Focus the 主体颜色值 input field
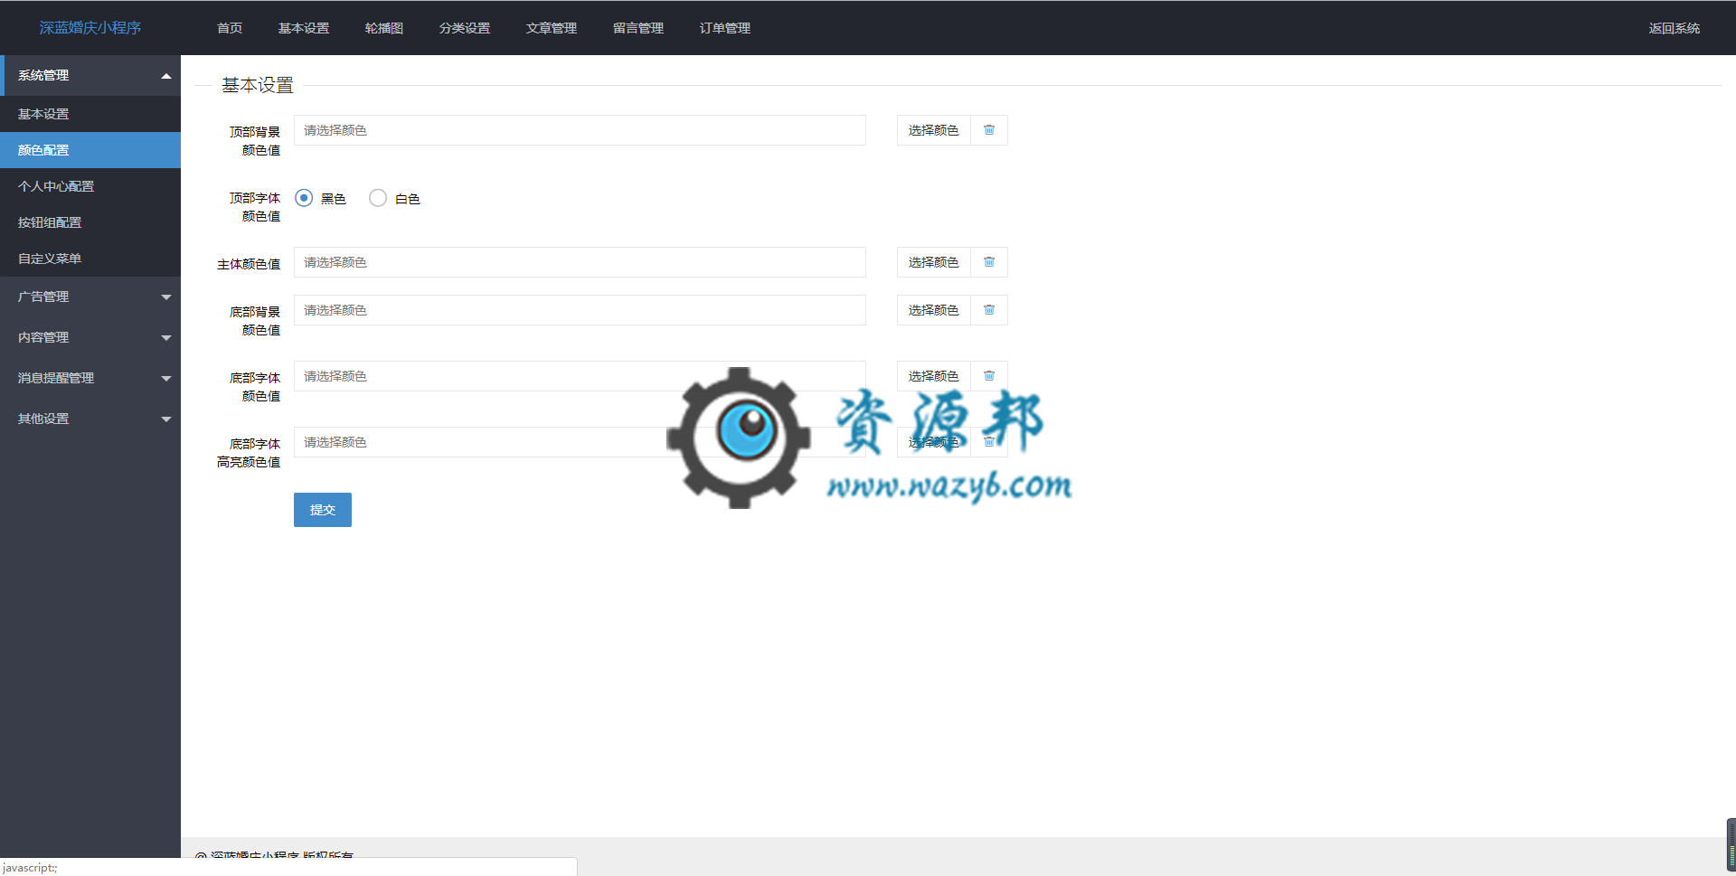 tap(580, 262)
